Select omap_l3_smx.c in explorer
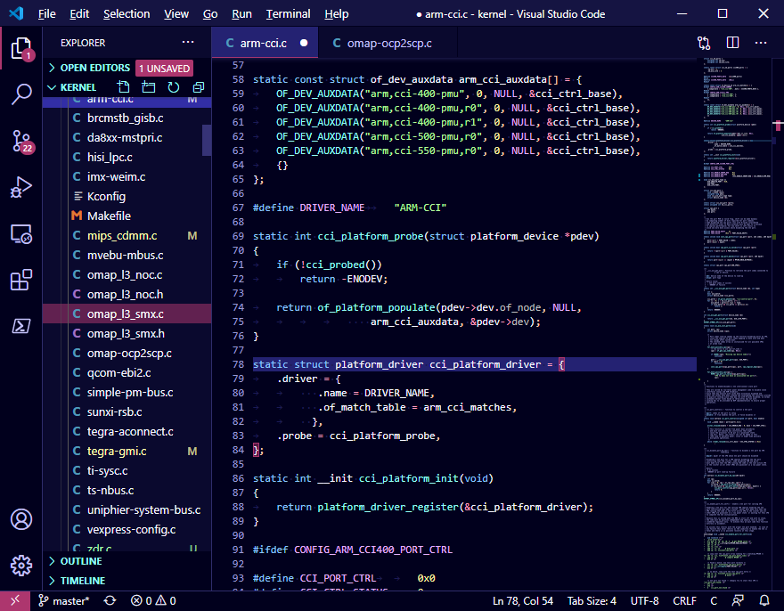The height and width of the screenshot is (611, 784). coord(127,314)
